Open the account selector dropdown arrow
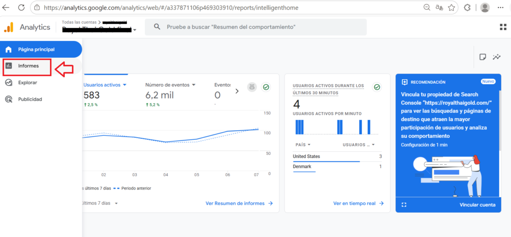Image resolution: width=511 pixels, height=237 pixels. pos(135,30)
